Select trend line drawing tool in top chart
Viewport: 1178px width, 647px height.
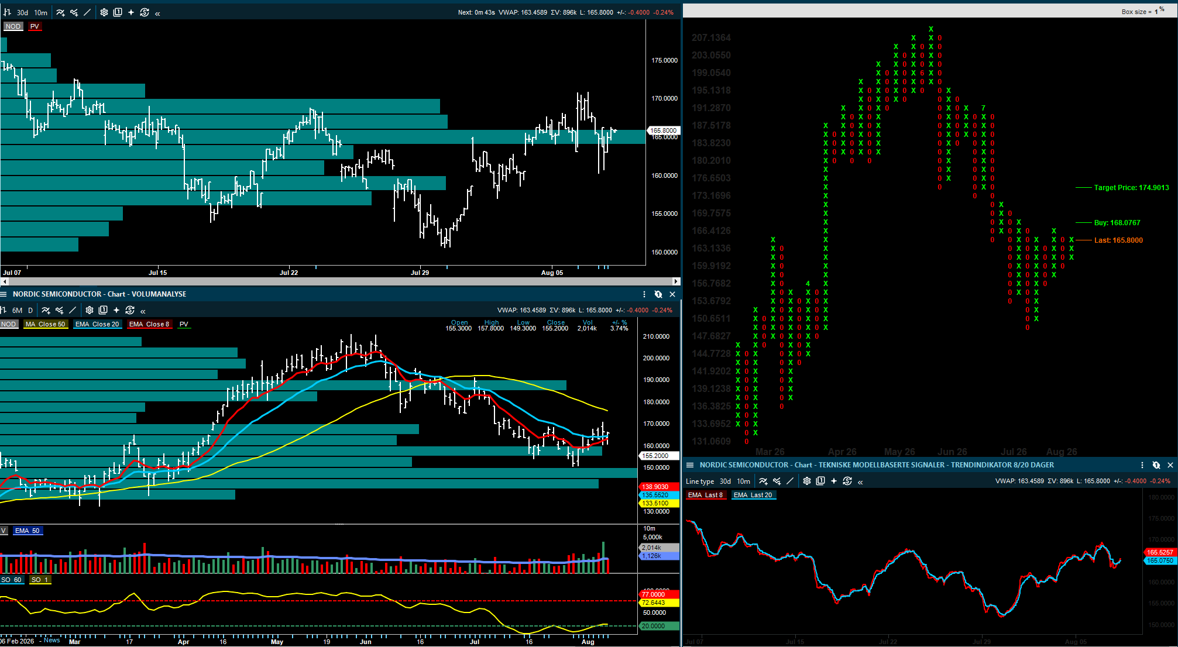(87, 12)
